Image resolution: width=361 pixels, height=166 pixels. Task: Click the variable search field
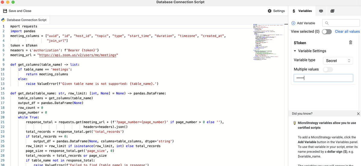[x=341, y=23]
